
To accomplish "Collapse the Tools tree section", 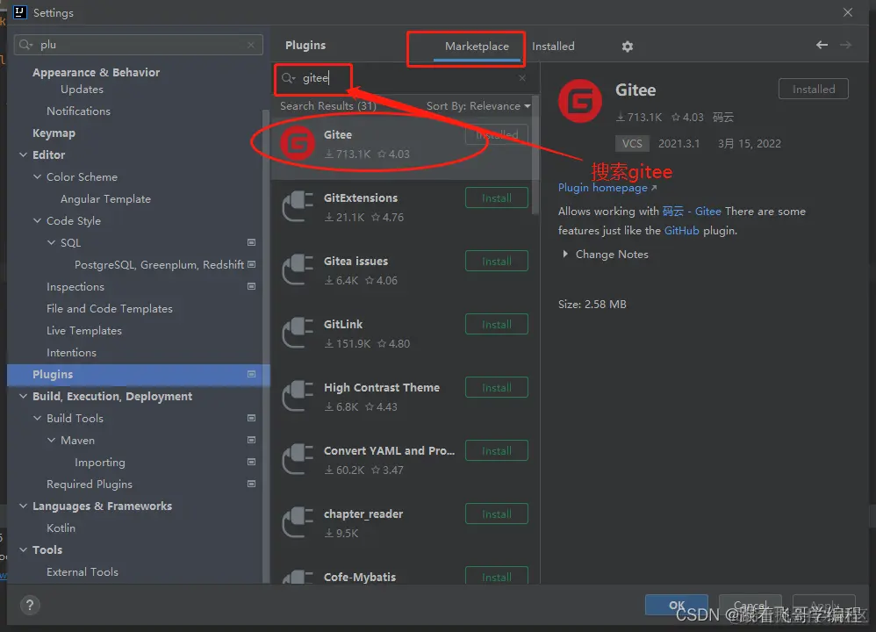I will (23, 549).
